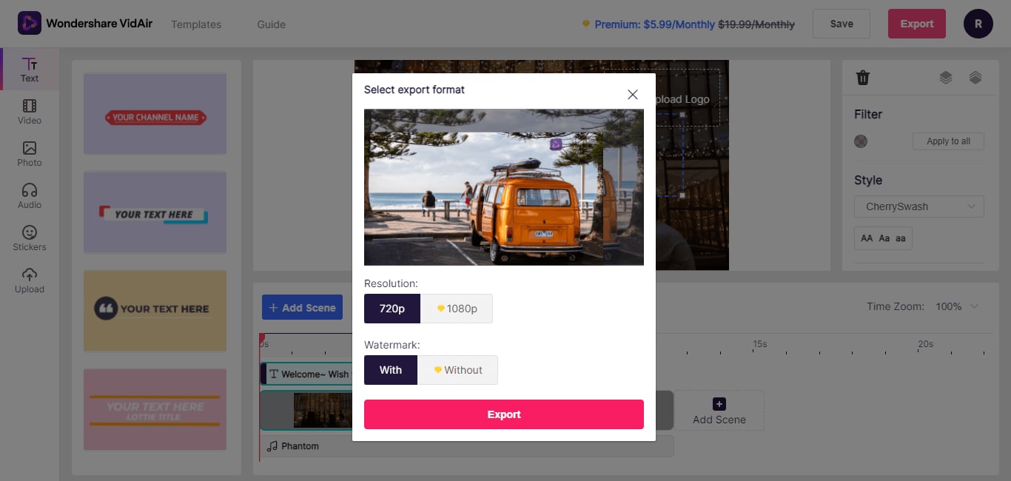Select 720p resolution option
The image size is (1011, 481).
[x=392, y=309]
